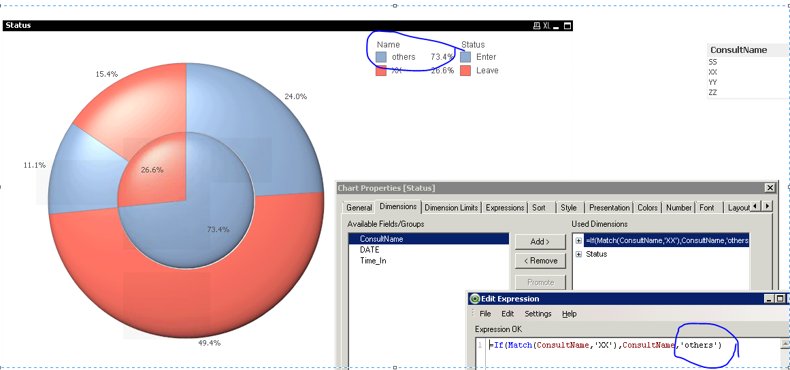Open the Font tab
Image resolution: width=790 pixels, height=370 pixels.
click(706, 208)
